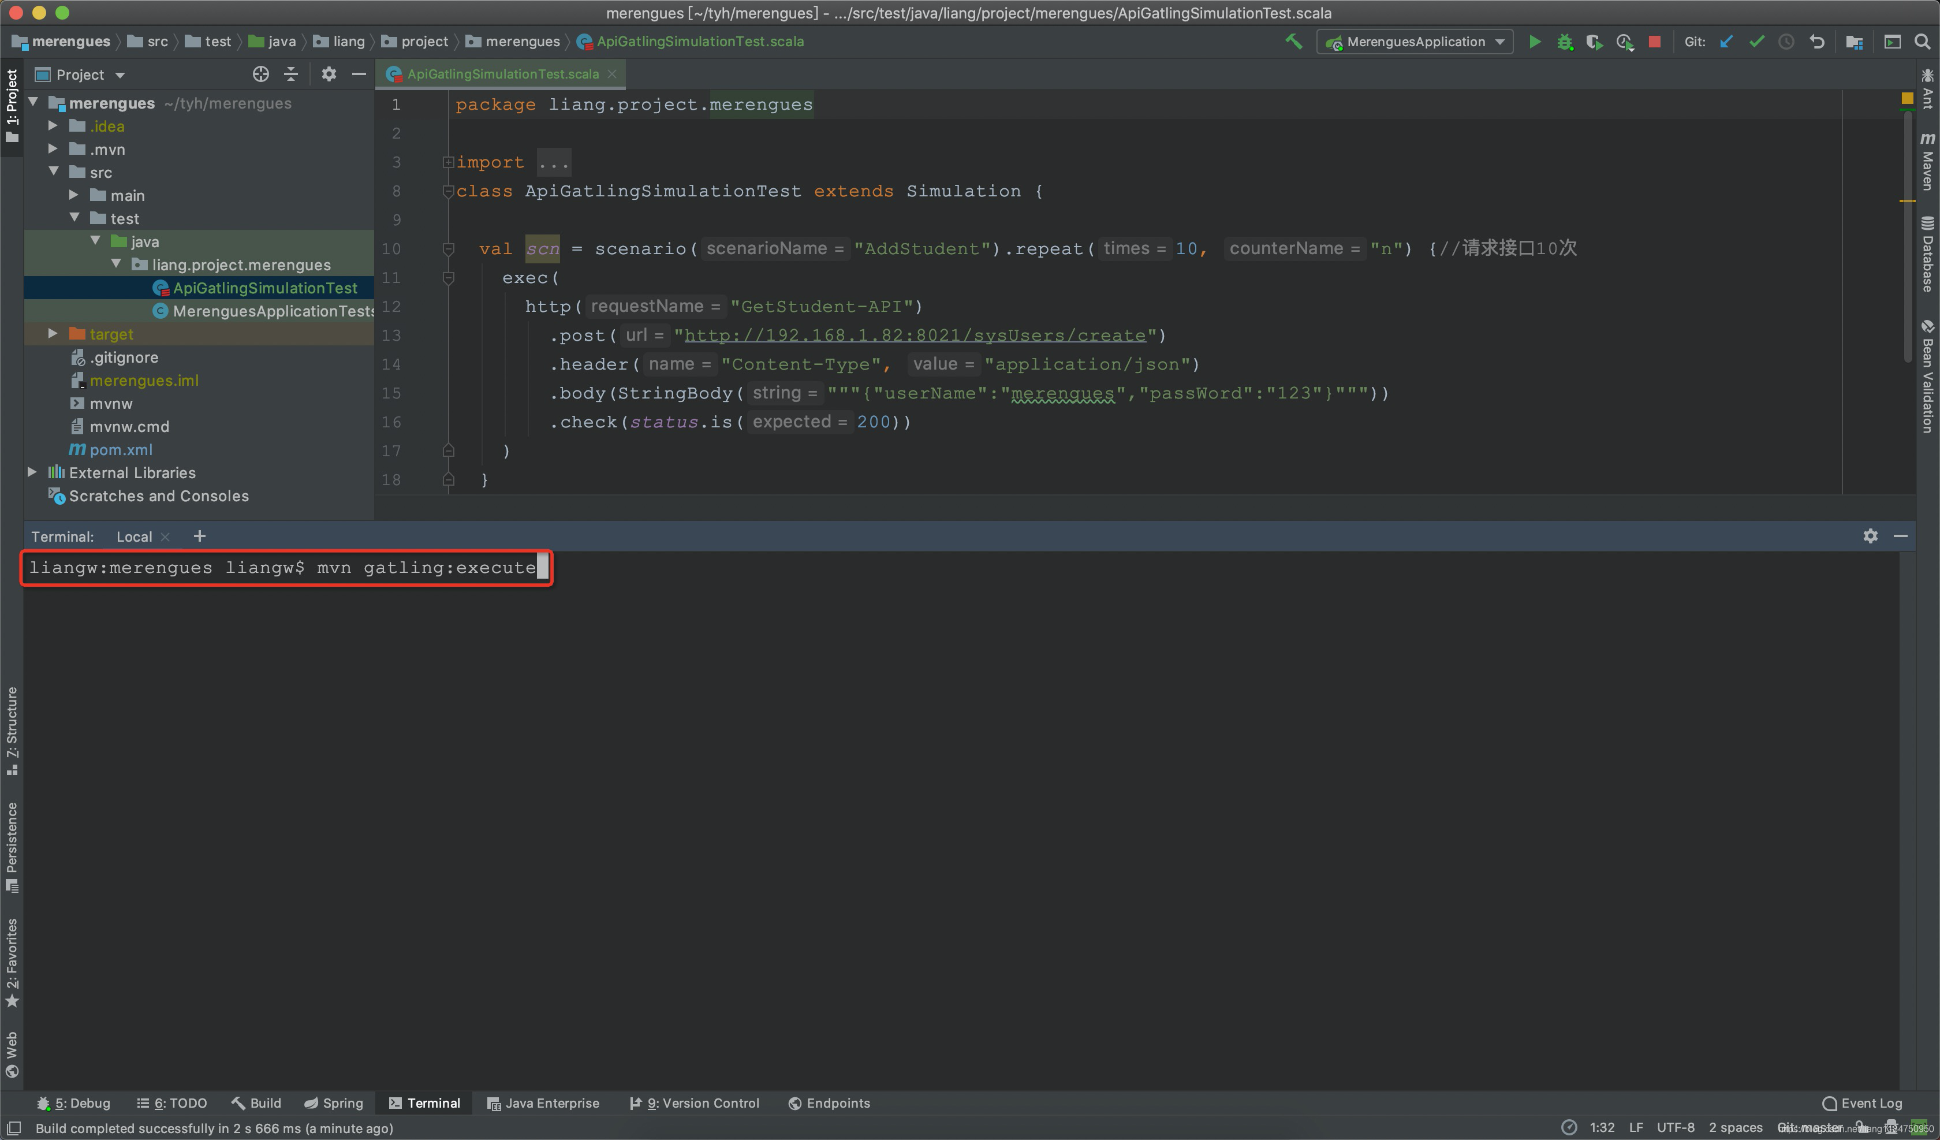This screenshot has width=1940, height=1140.
Task: Toggle the Database side panel
Action: tap(1927, 254)
